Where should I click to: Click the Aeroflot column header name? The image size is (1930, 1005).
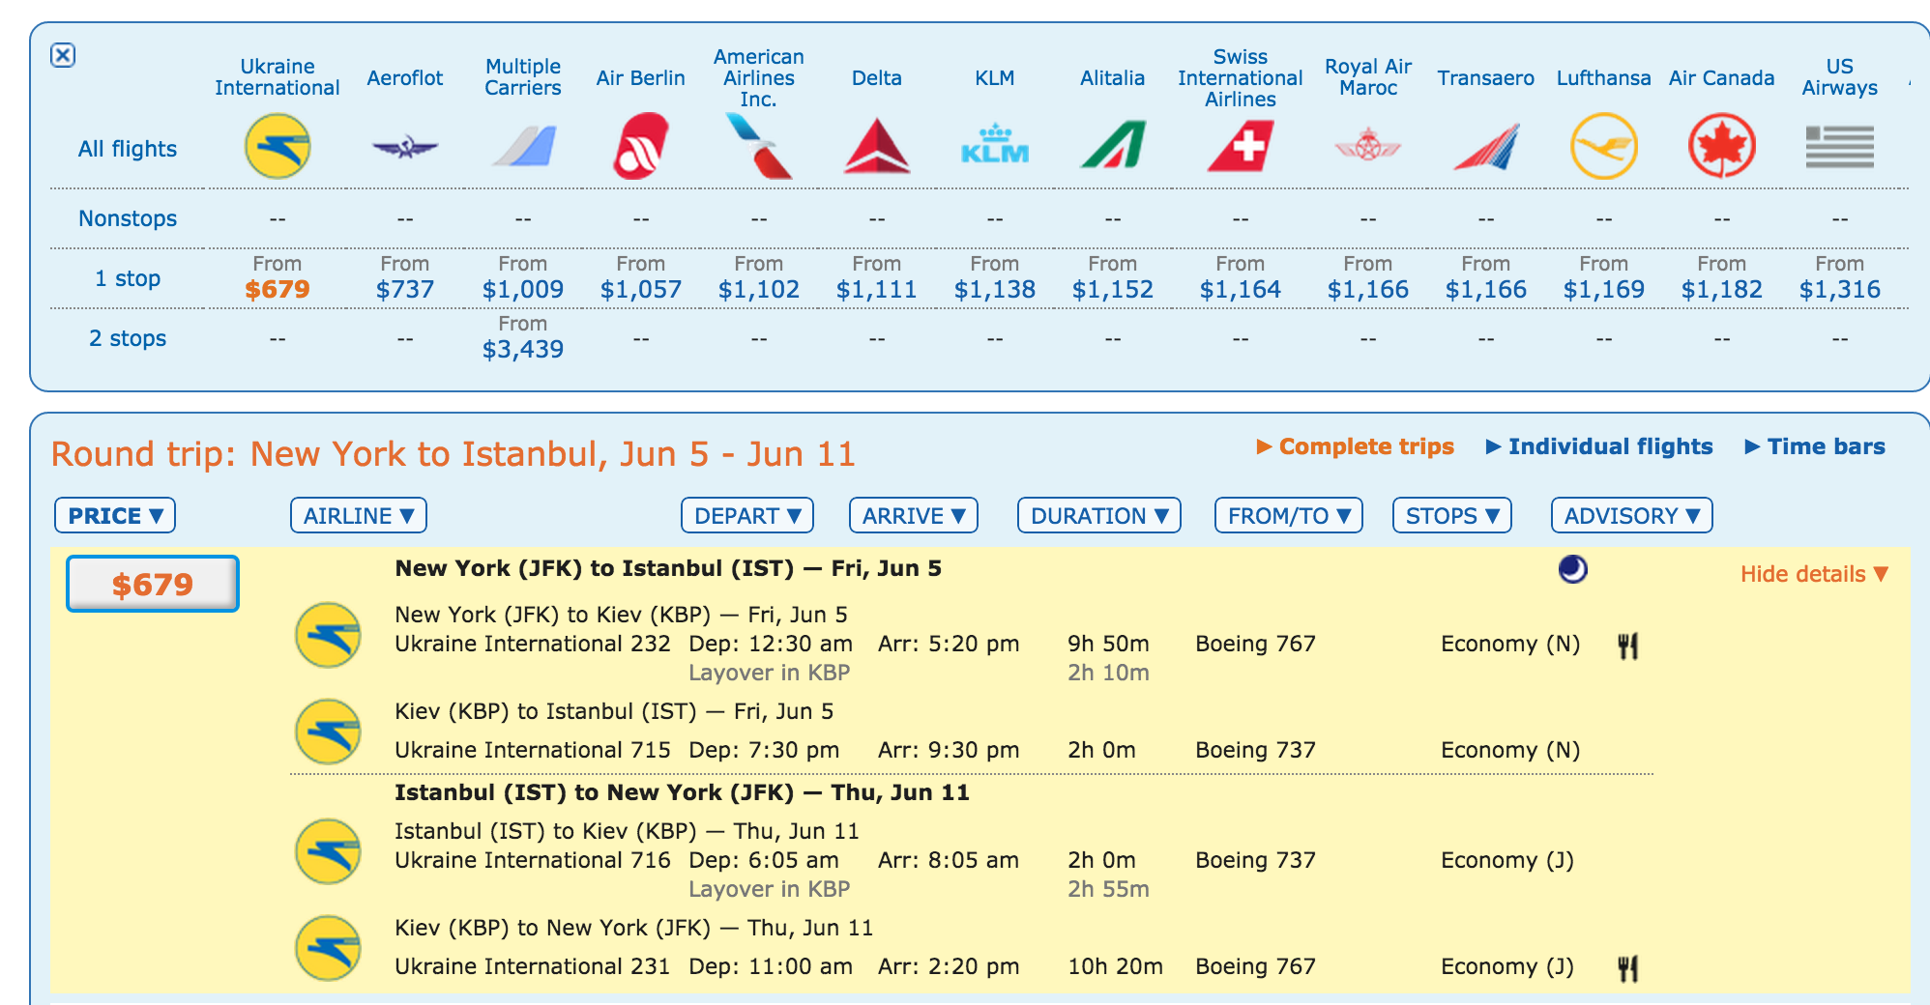coord(405,78)
